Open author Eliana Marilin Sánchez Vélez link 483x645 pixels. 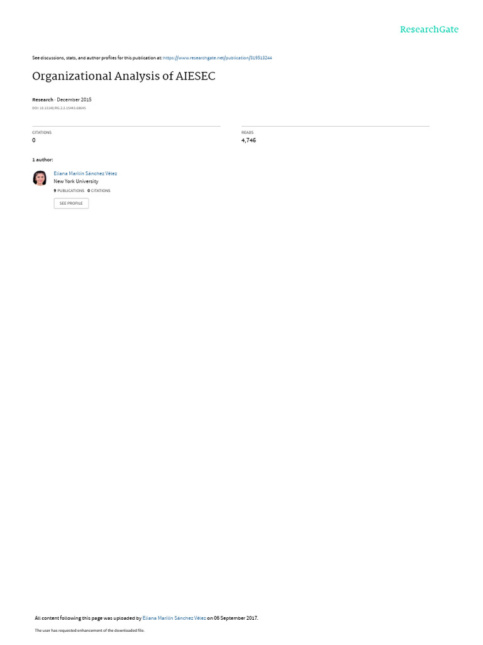point(86,174)
